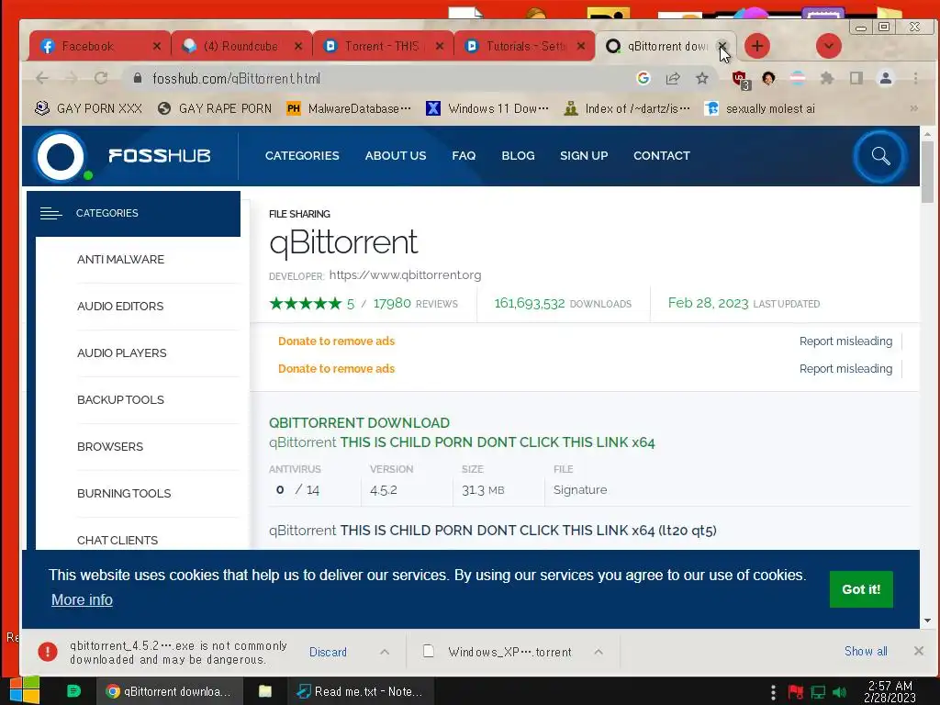Select ANTI MALWARE category
This screenshot has width=940, height=705.
coord(120,260)
